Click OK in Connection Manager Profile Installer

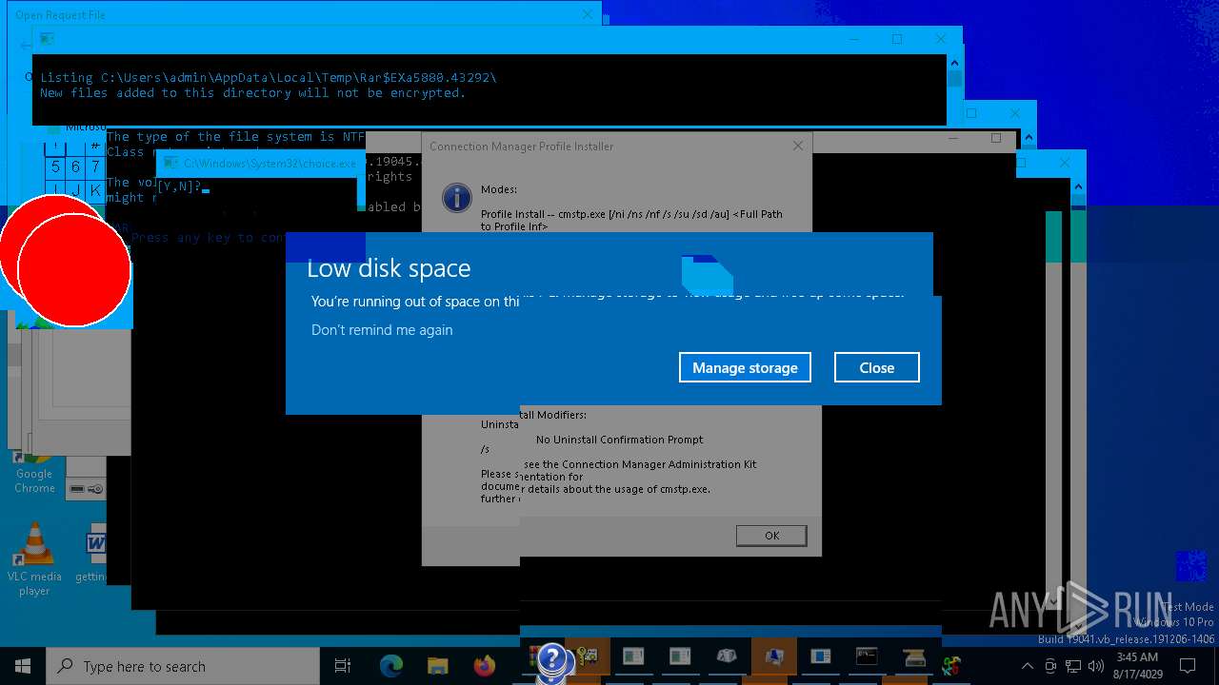(x=771, y=536)
